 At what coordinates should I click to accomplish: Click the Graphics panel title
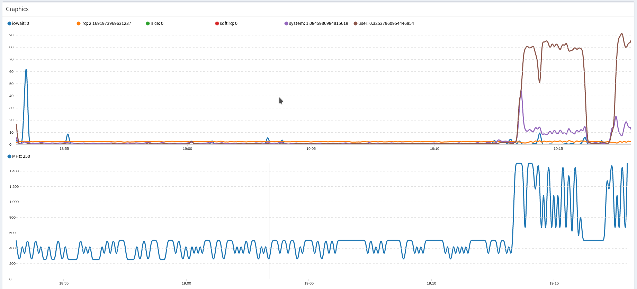17,9
